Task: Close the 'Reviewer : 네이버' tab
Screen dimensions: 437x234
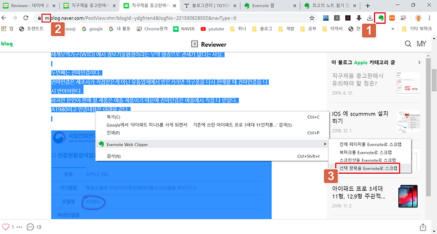Action: click(54, 5)
